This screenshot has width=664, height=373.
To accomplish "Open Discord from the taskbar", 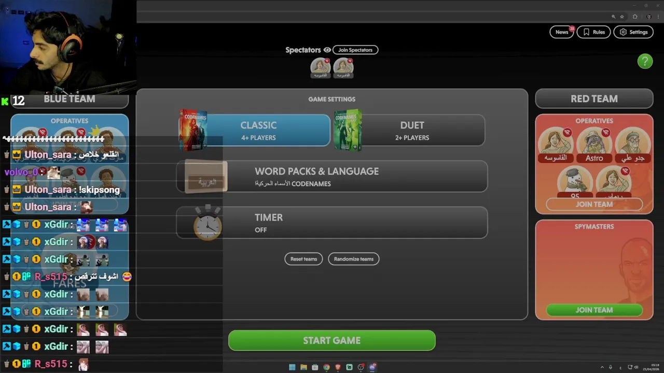I will pos(372,367).
